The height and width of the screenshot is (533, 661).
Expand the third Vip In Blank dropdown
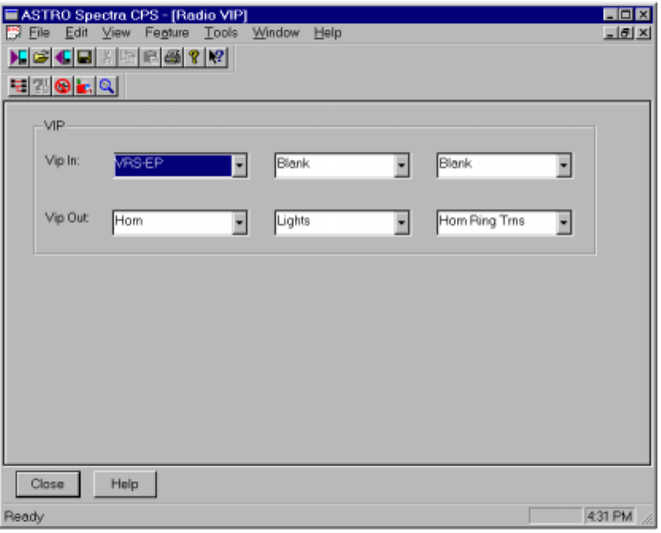point(563,165)
